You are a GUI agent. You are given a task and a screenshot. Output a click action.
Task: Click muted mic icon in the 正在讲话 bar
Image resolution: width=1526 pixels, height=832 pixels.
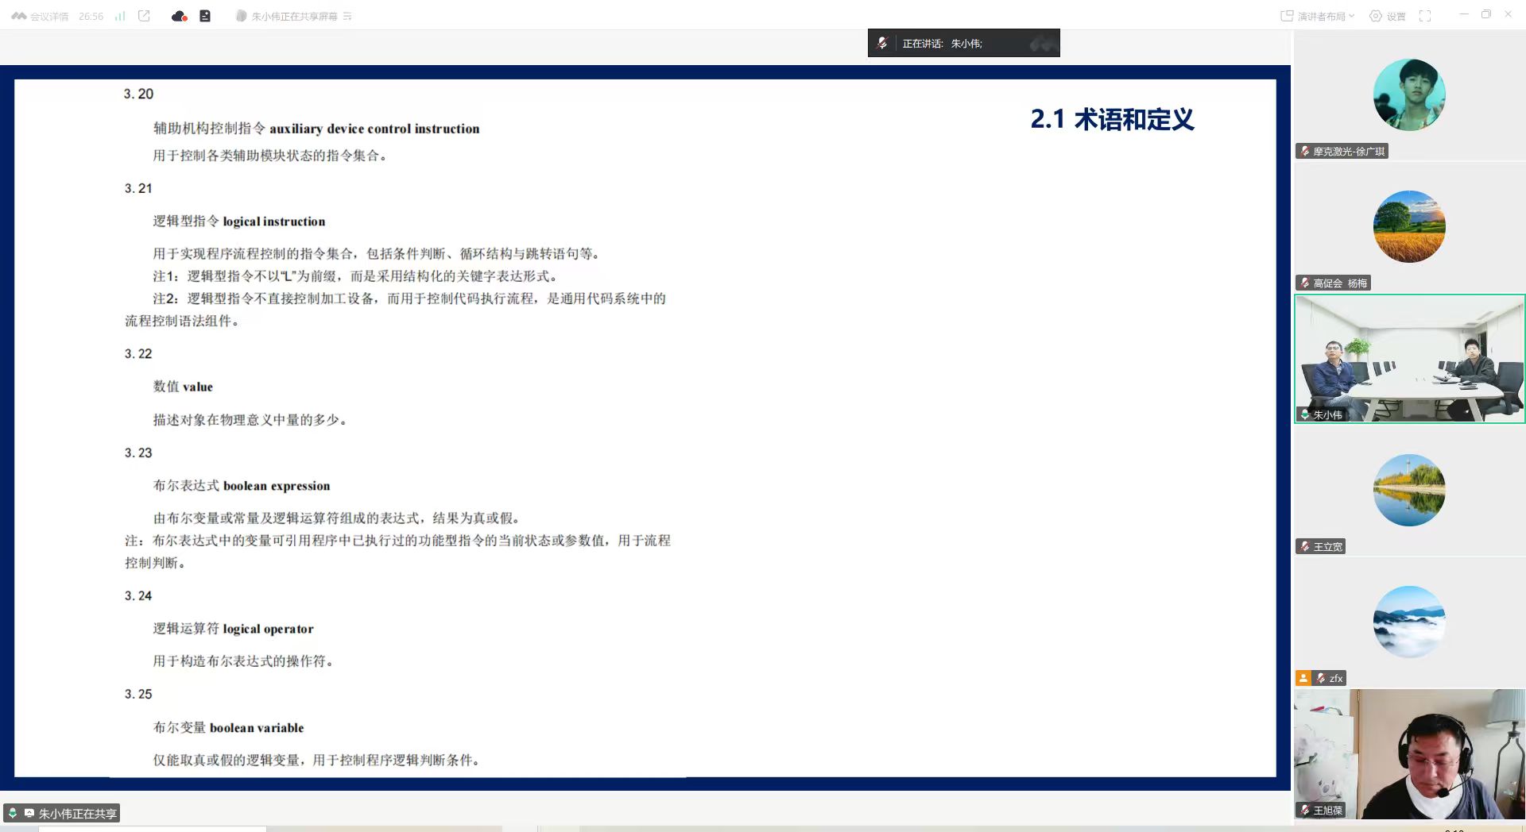pos(882,44)
